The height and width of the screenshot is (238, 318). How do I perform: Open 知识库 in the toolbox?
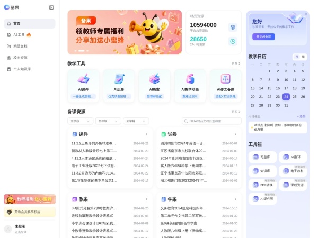click(x=262, y=171)
